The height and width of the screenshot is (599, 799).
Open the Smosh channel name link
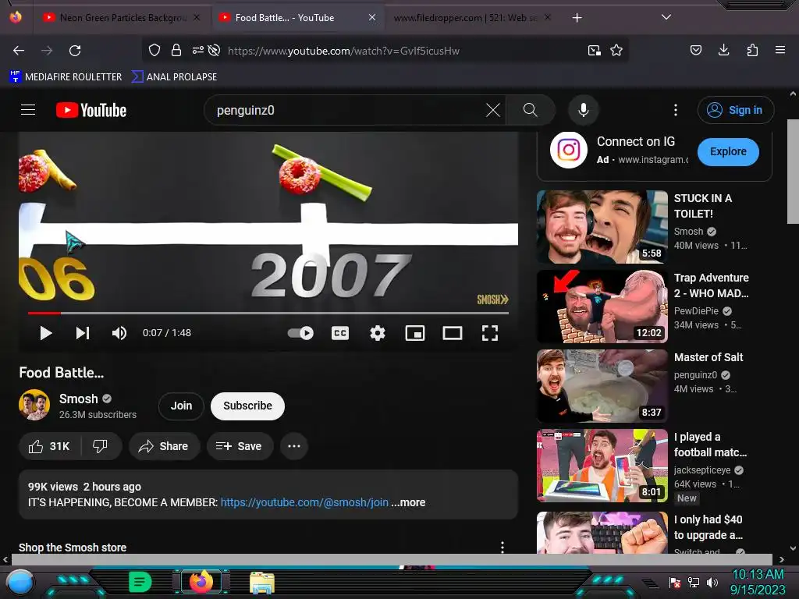[x=79, y=399]
